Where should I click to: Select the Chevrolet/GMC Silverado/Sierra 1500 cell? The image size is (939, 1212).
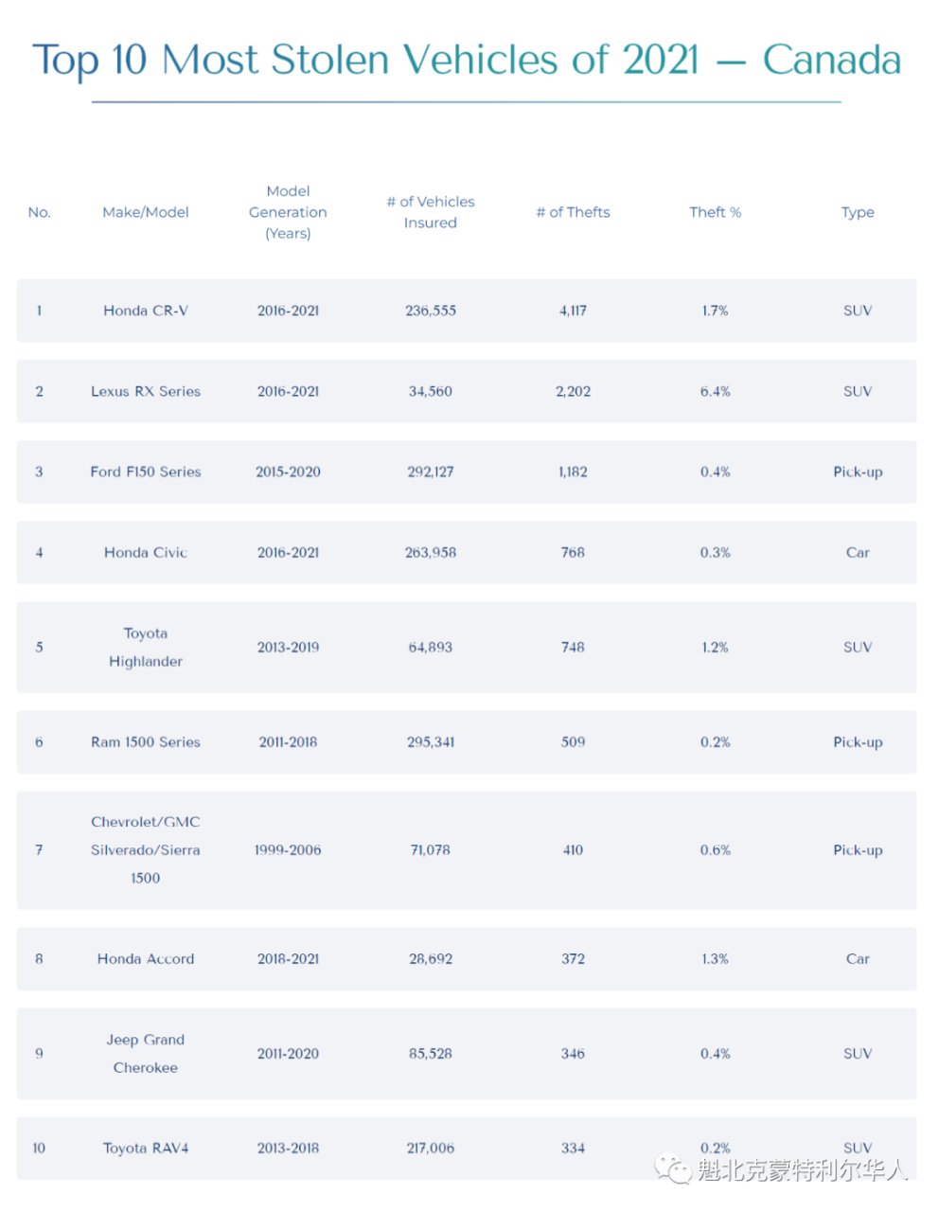(x=146, y=849)
